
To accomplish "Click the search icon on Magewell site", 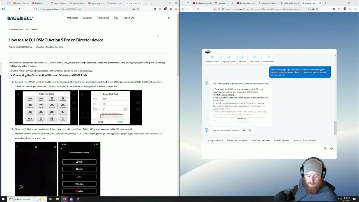I will [169, 18].
